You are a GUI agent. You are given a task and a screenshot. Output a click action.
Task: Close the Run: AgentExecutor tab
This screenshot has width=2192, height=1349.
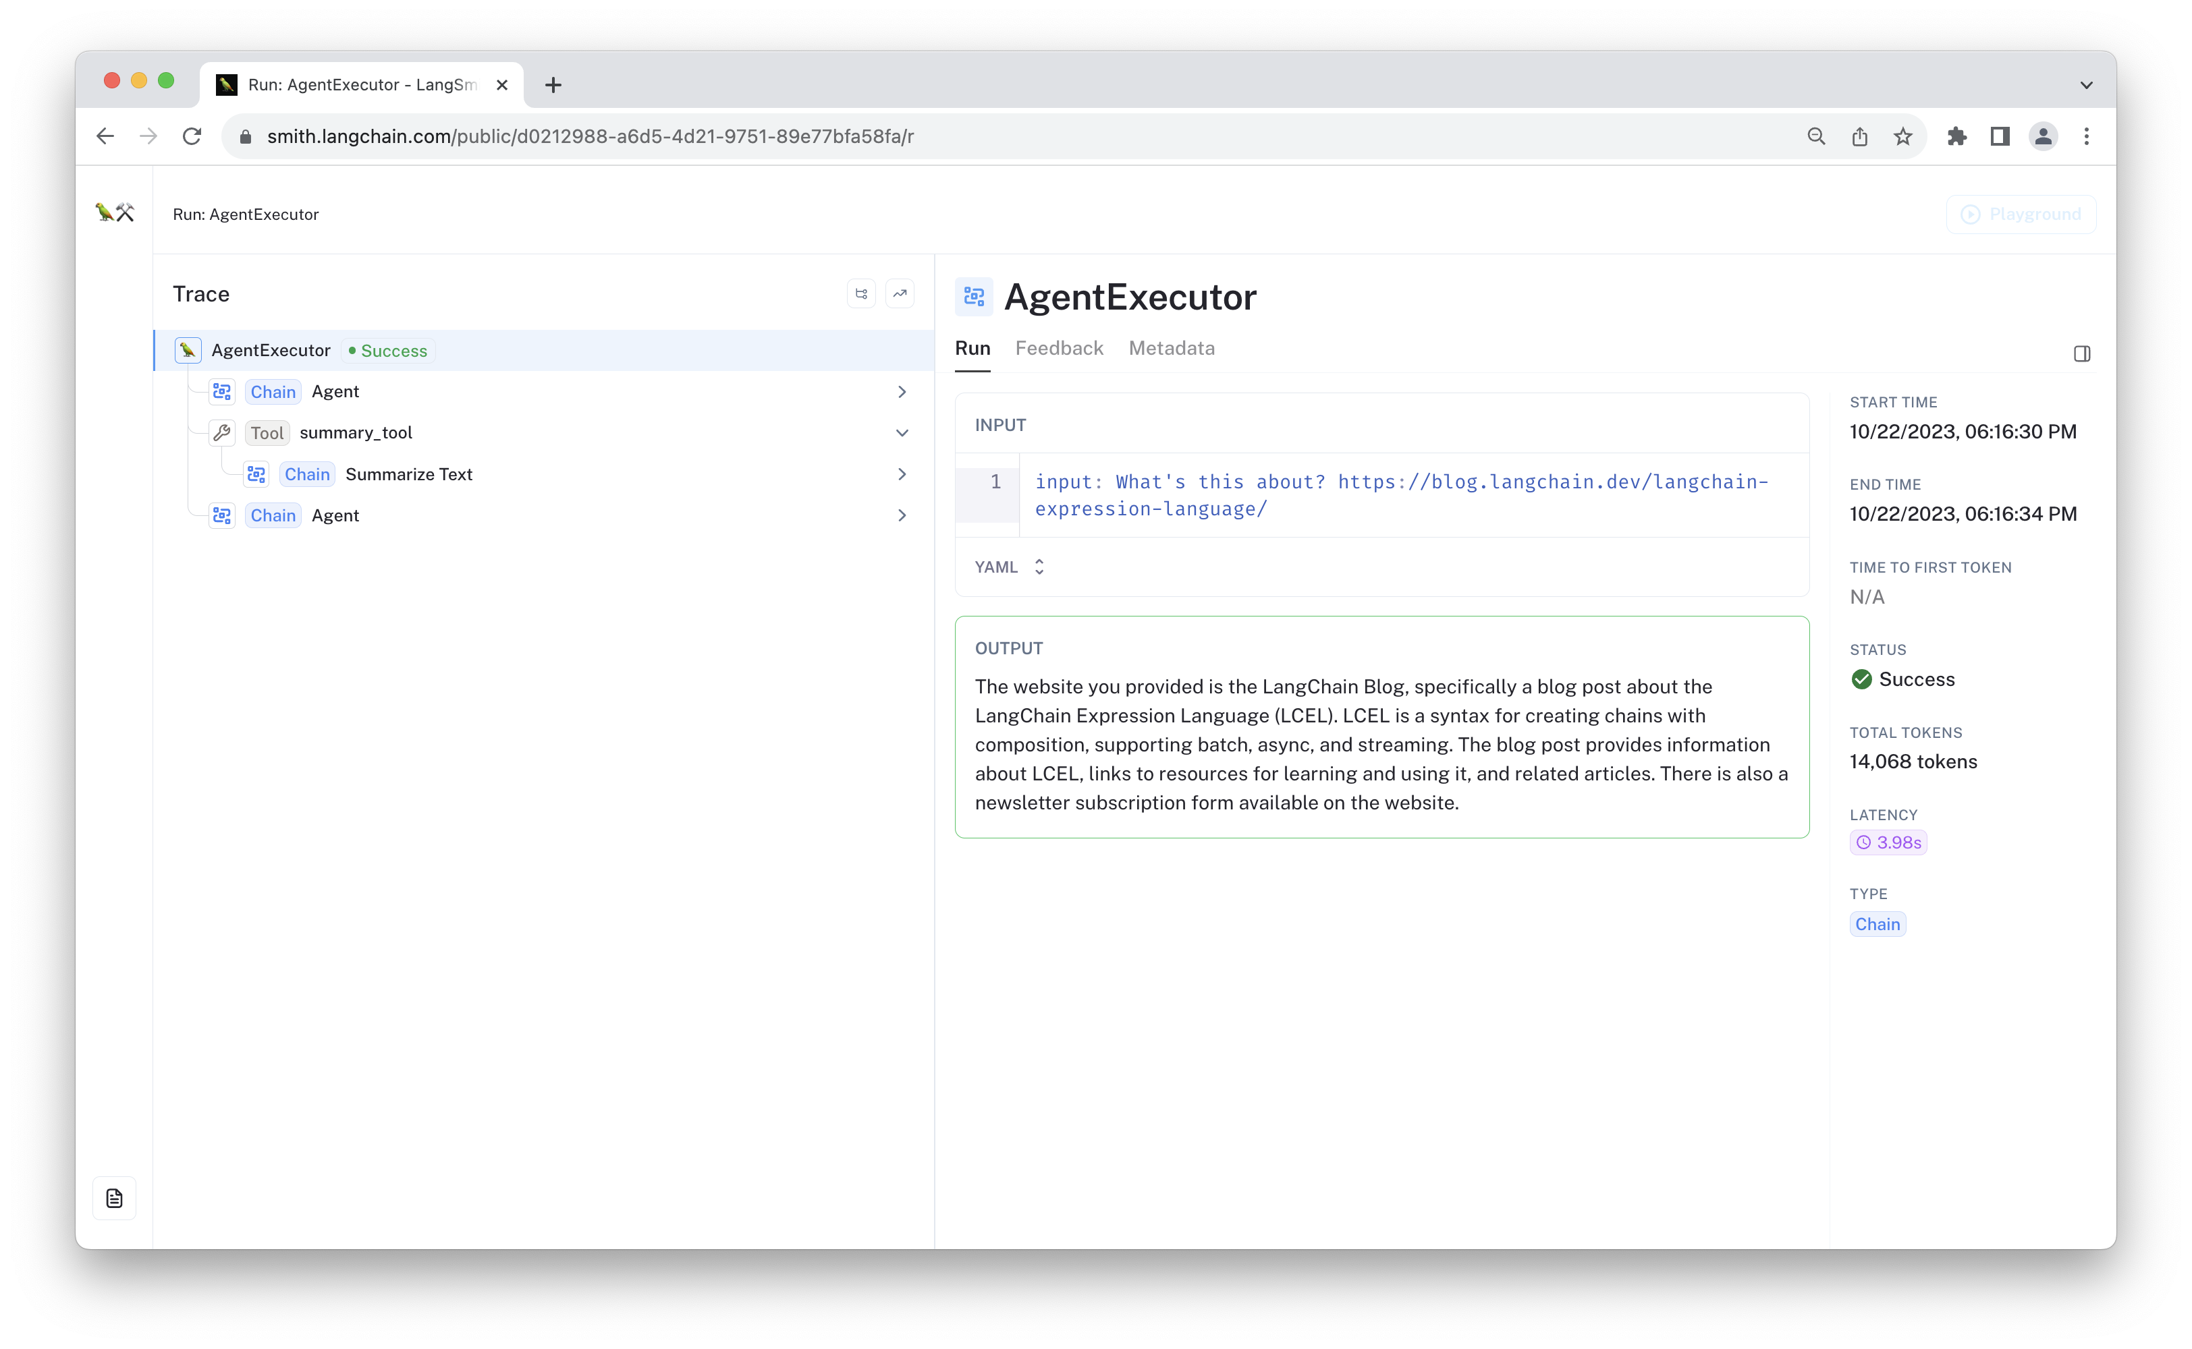(503, 85)
